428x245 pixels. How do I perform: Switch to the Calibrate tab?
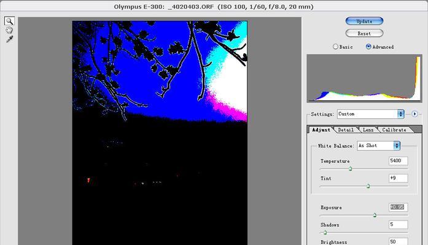coord(394,130)
